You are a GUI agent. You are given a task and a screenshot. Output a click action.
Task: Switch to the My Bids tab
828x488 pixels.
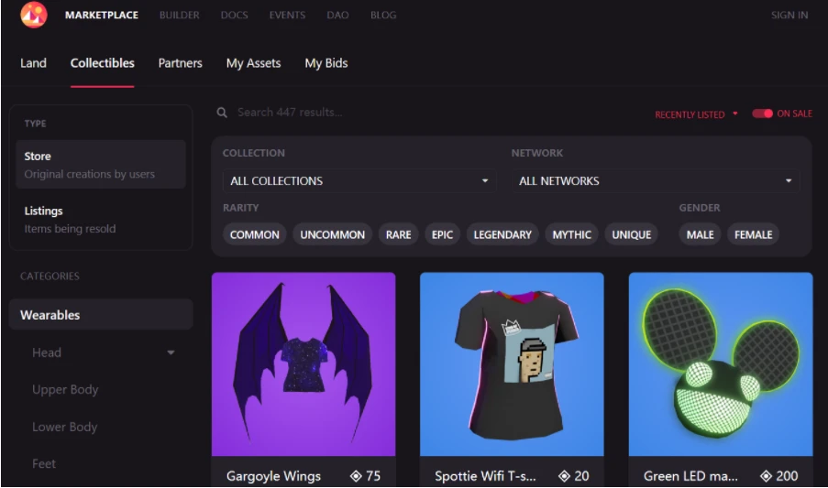(326, 63)
